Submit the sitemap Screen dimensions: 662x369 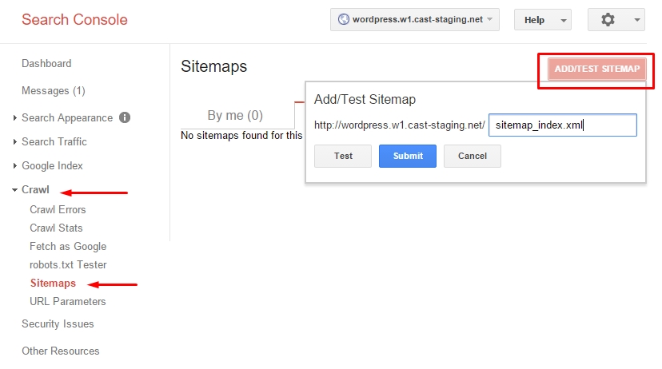click(x=408, y=156)
